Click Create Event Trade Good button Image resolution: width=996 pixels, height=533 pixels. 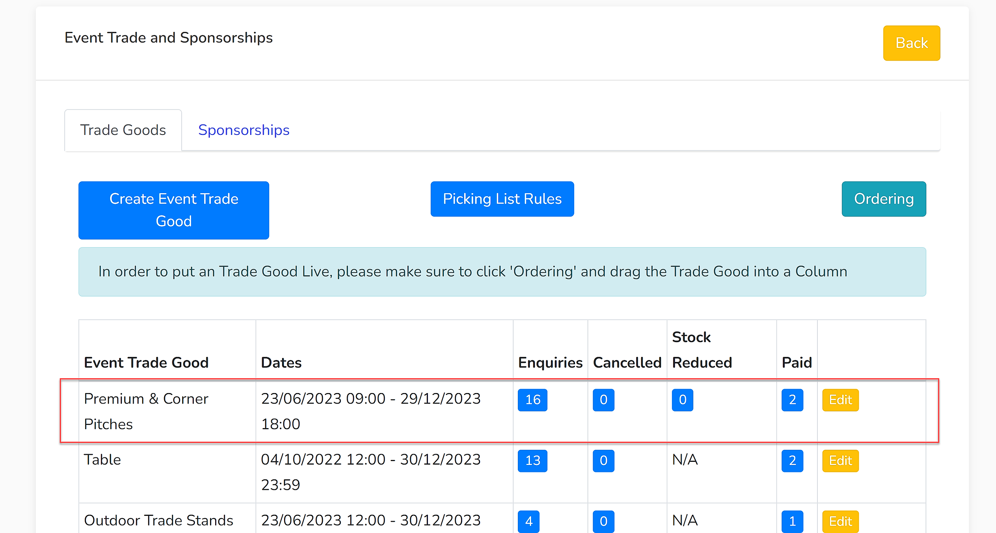[174, 210]
